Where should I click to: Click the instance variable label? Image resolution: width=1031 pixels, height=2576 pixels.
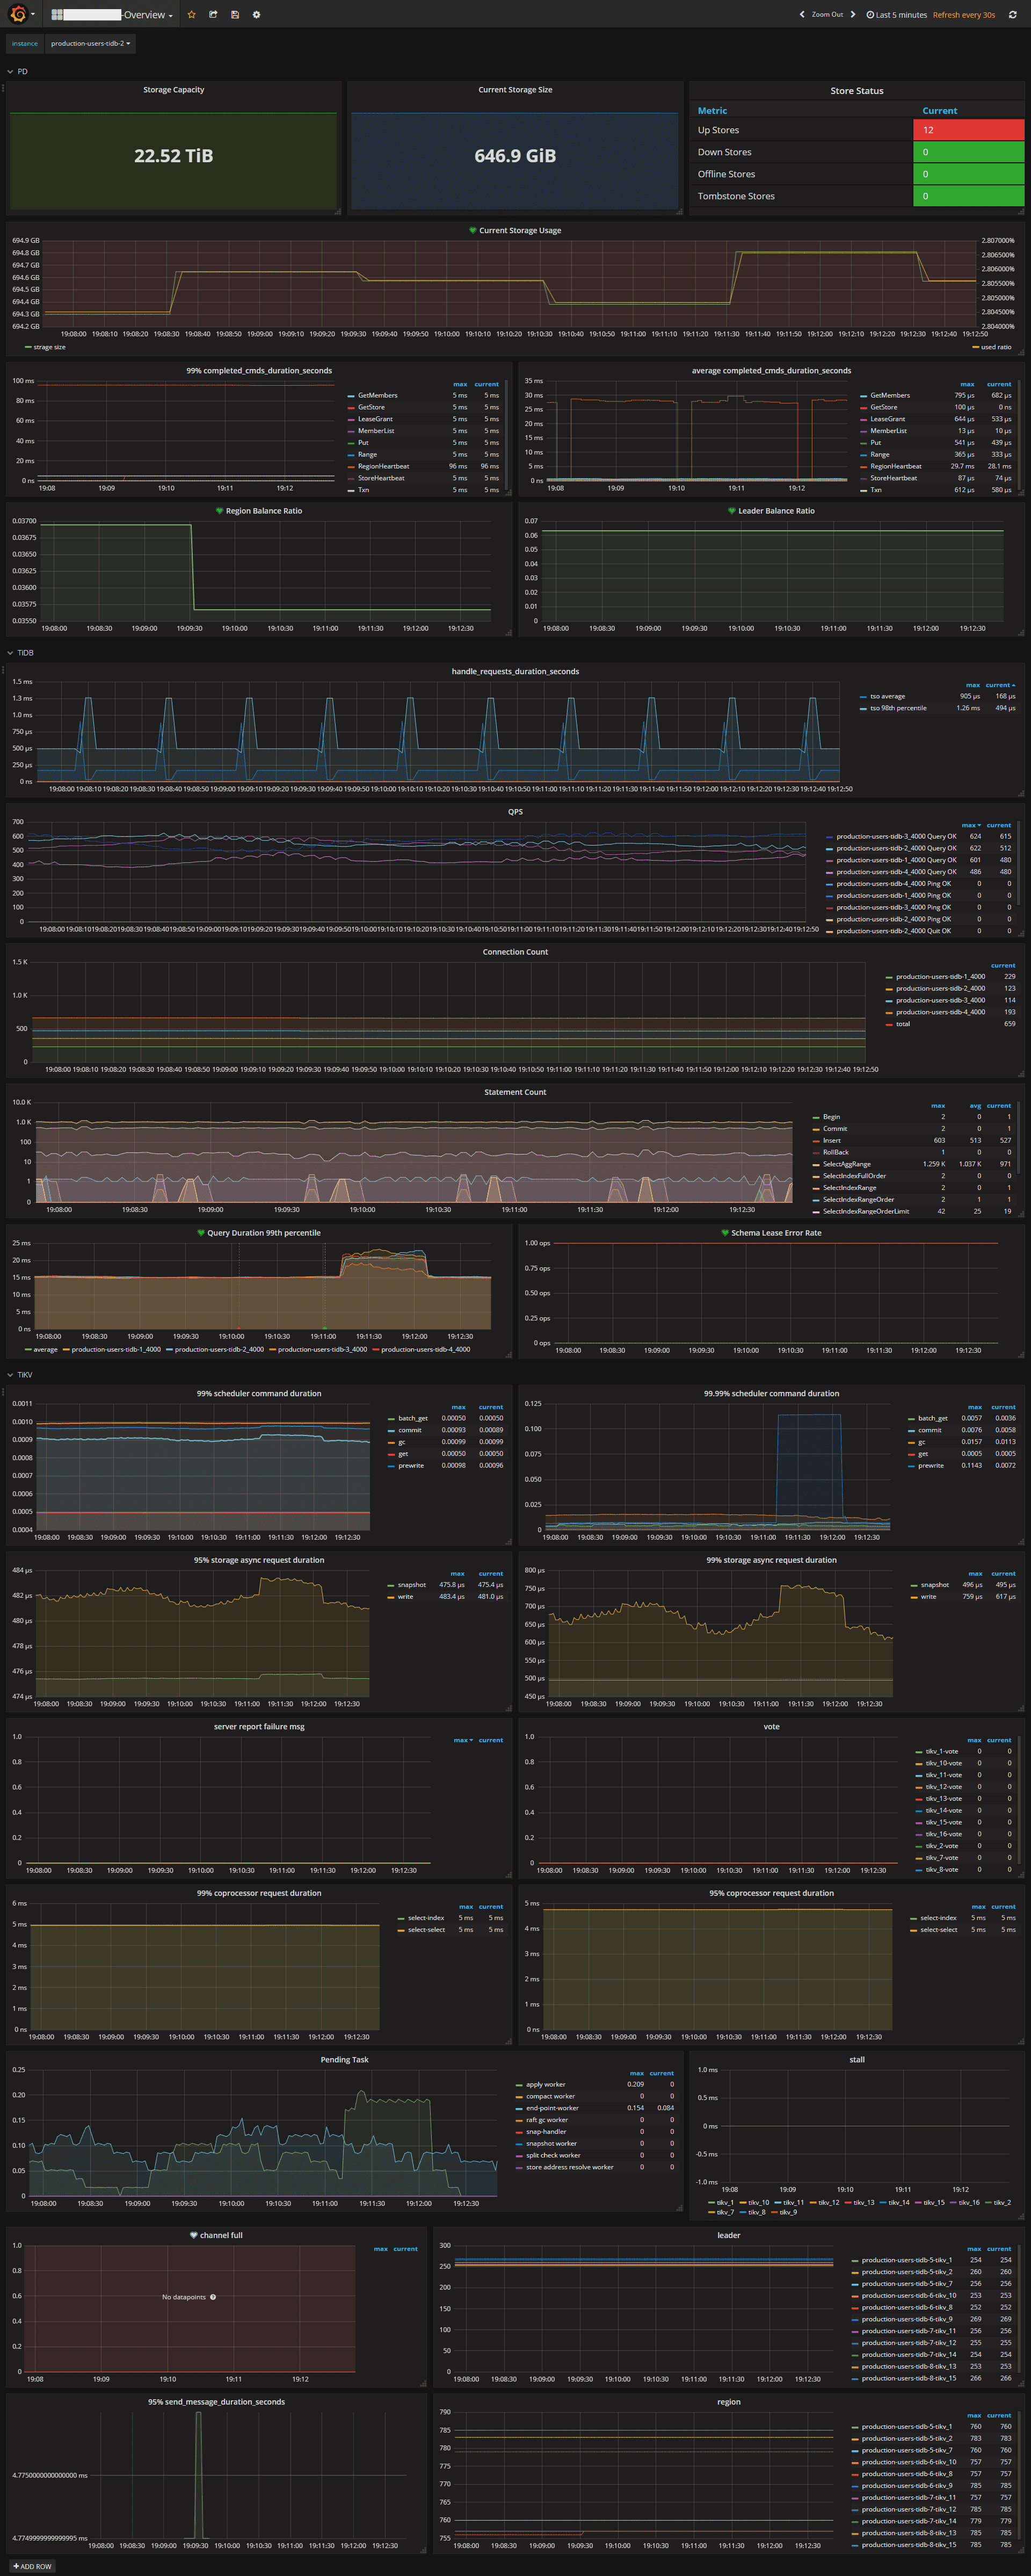coord(25,44)
